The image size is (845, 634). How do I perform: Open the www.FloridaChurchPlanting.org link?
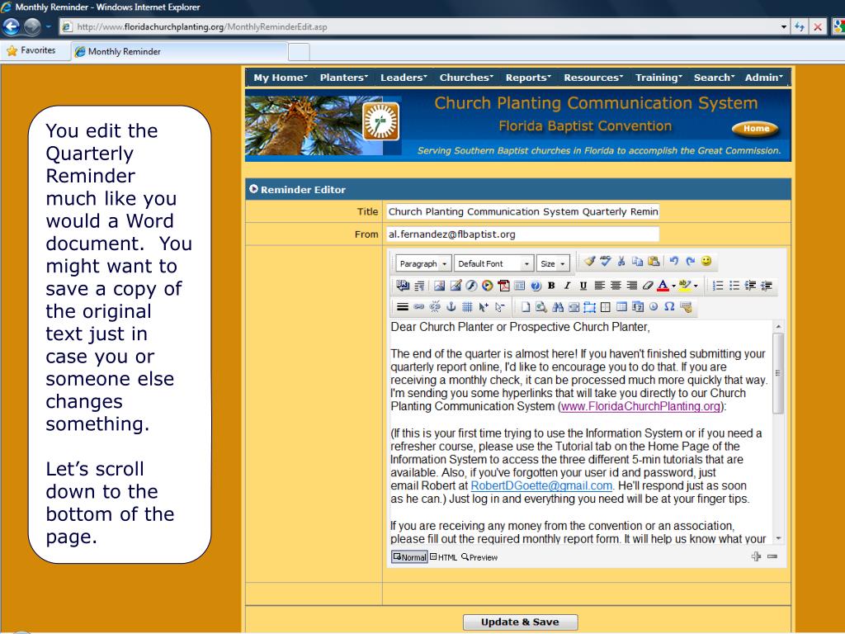[x=640, y=406]
